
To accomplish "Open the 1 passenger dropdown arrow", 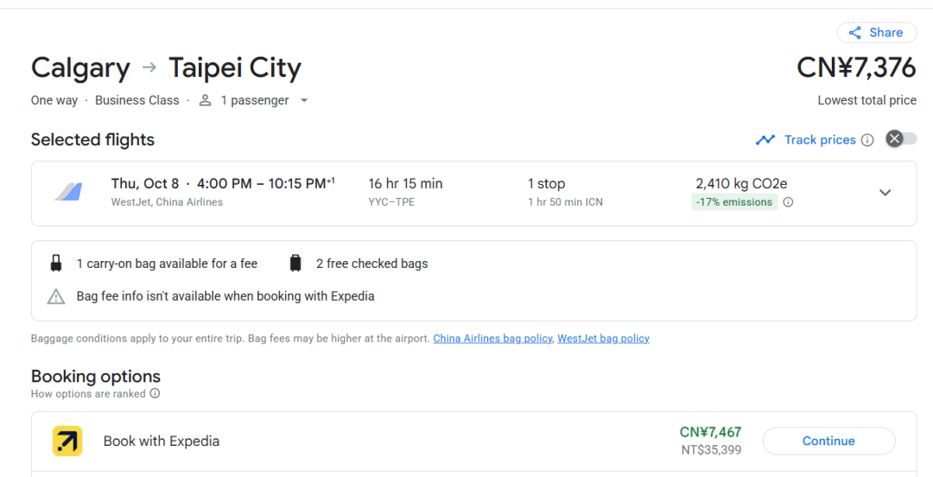I will click(x=304, y=100).
